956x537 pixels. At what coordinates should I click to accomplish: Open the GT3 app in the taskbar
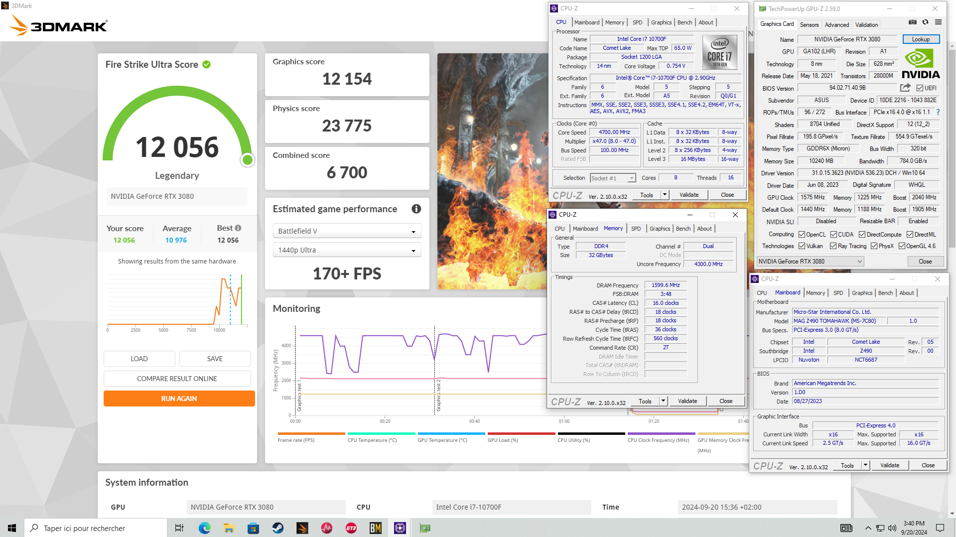point(351,528)
